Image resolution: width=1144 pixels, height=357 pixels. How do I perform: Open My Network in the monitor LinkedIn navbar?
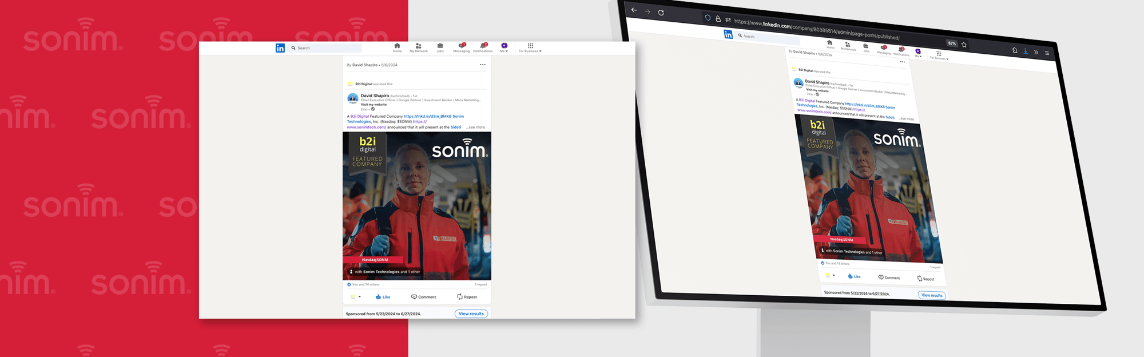pos(848,46)
